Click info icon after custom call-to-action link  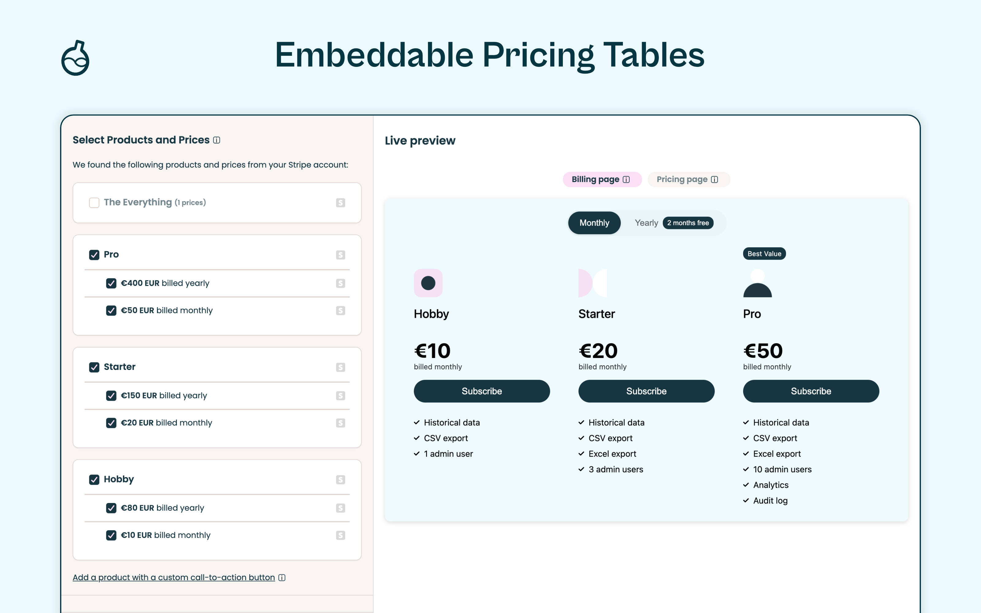(282, 578)
